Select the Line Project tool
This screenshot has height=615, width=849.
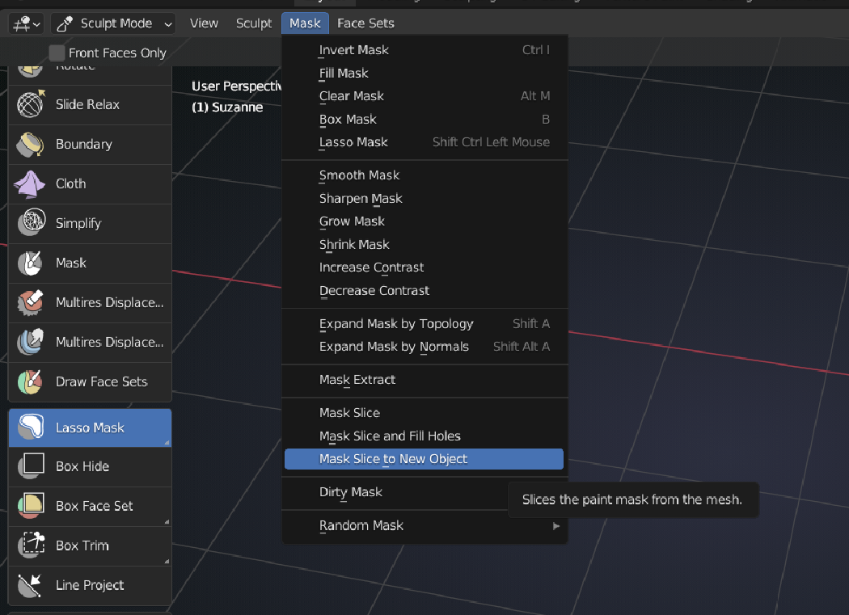point(89,586)
